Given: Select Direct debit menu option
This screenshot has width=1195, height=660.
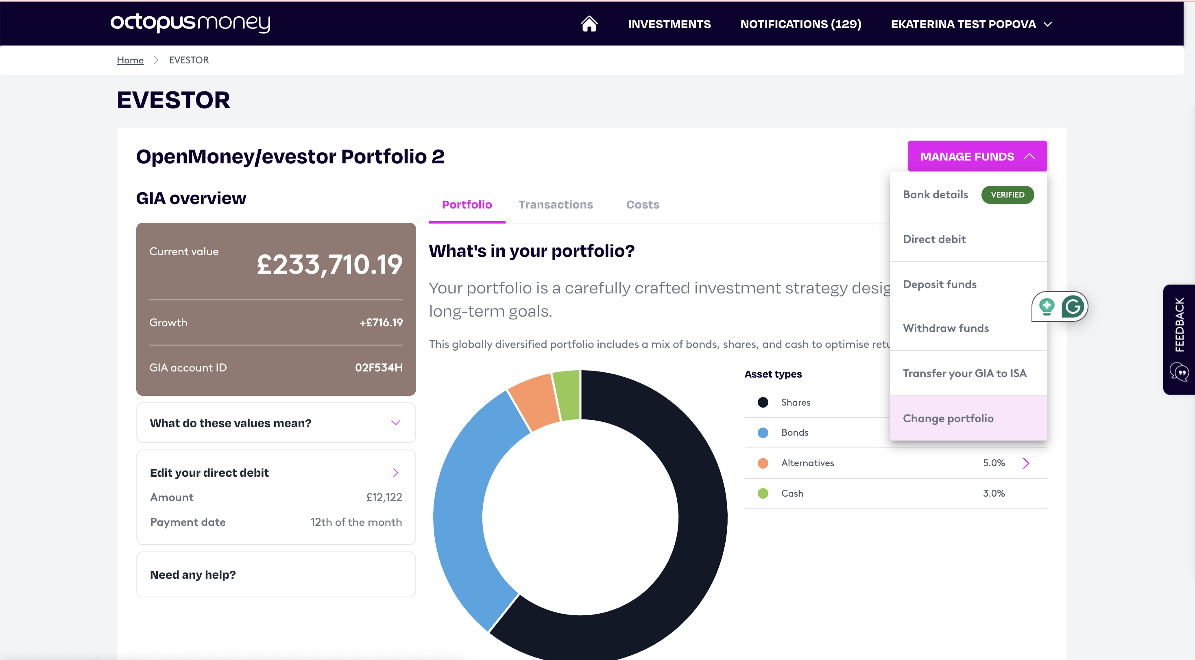Looking at the screenshot, I should [x=968, y=240].
